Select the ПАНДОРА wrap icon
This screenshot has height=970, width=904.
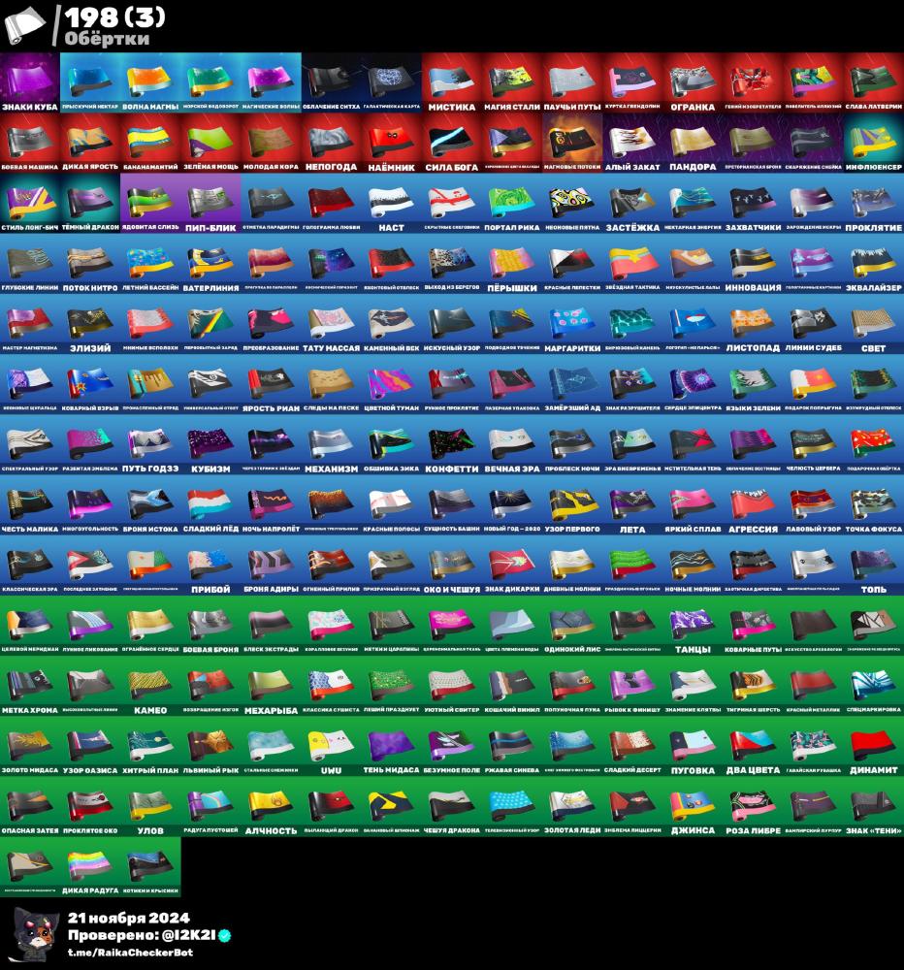(693, 138)
